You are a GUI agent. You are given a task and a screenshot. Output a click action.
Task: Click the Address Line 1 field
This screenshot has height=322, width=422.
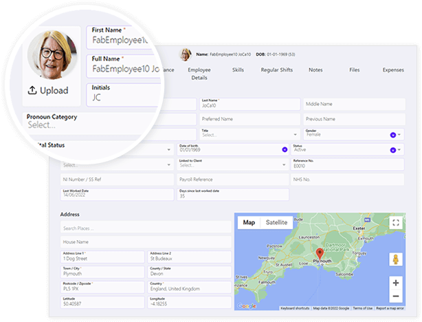point(102,257)
